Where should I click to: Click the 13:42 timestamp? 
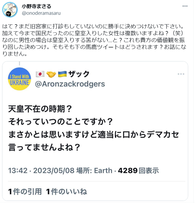pos(18,170)
